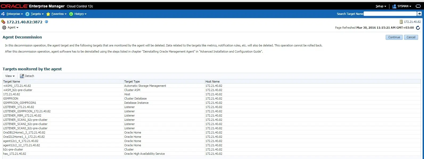The height and width of the screenshot is (159, 424).
Task: Click the Continue button
Action: tap(394, 37)
